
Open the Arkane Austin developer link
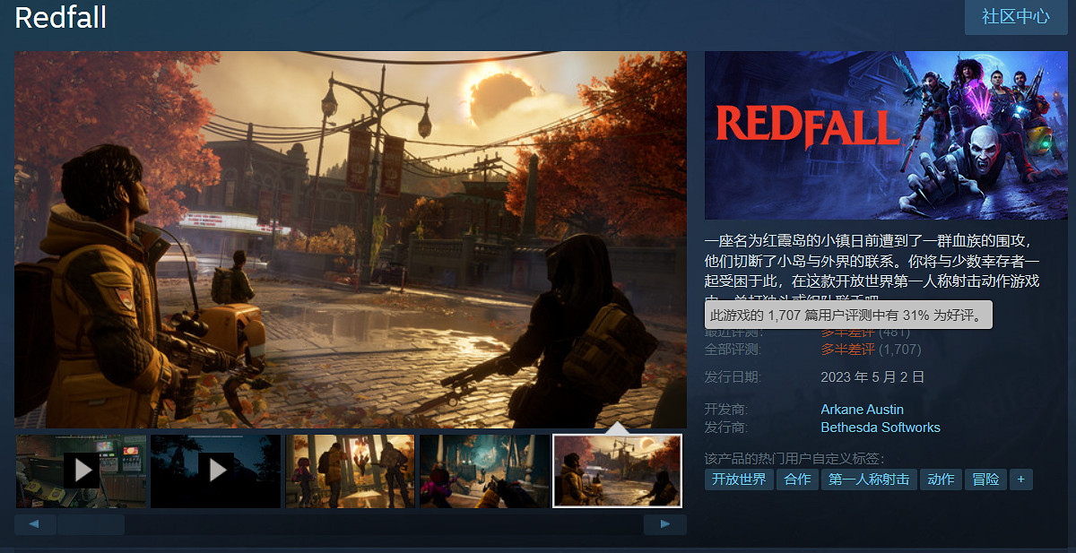click(x=862, y=409)
